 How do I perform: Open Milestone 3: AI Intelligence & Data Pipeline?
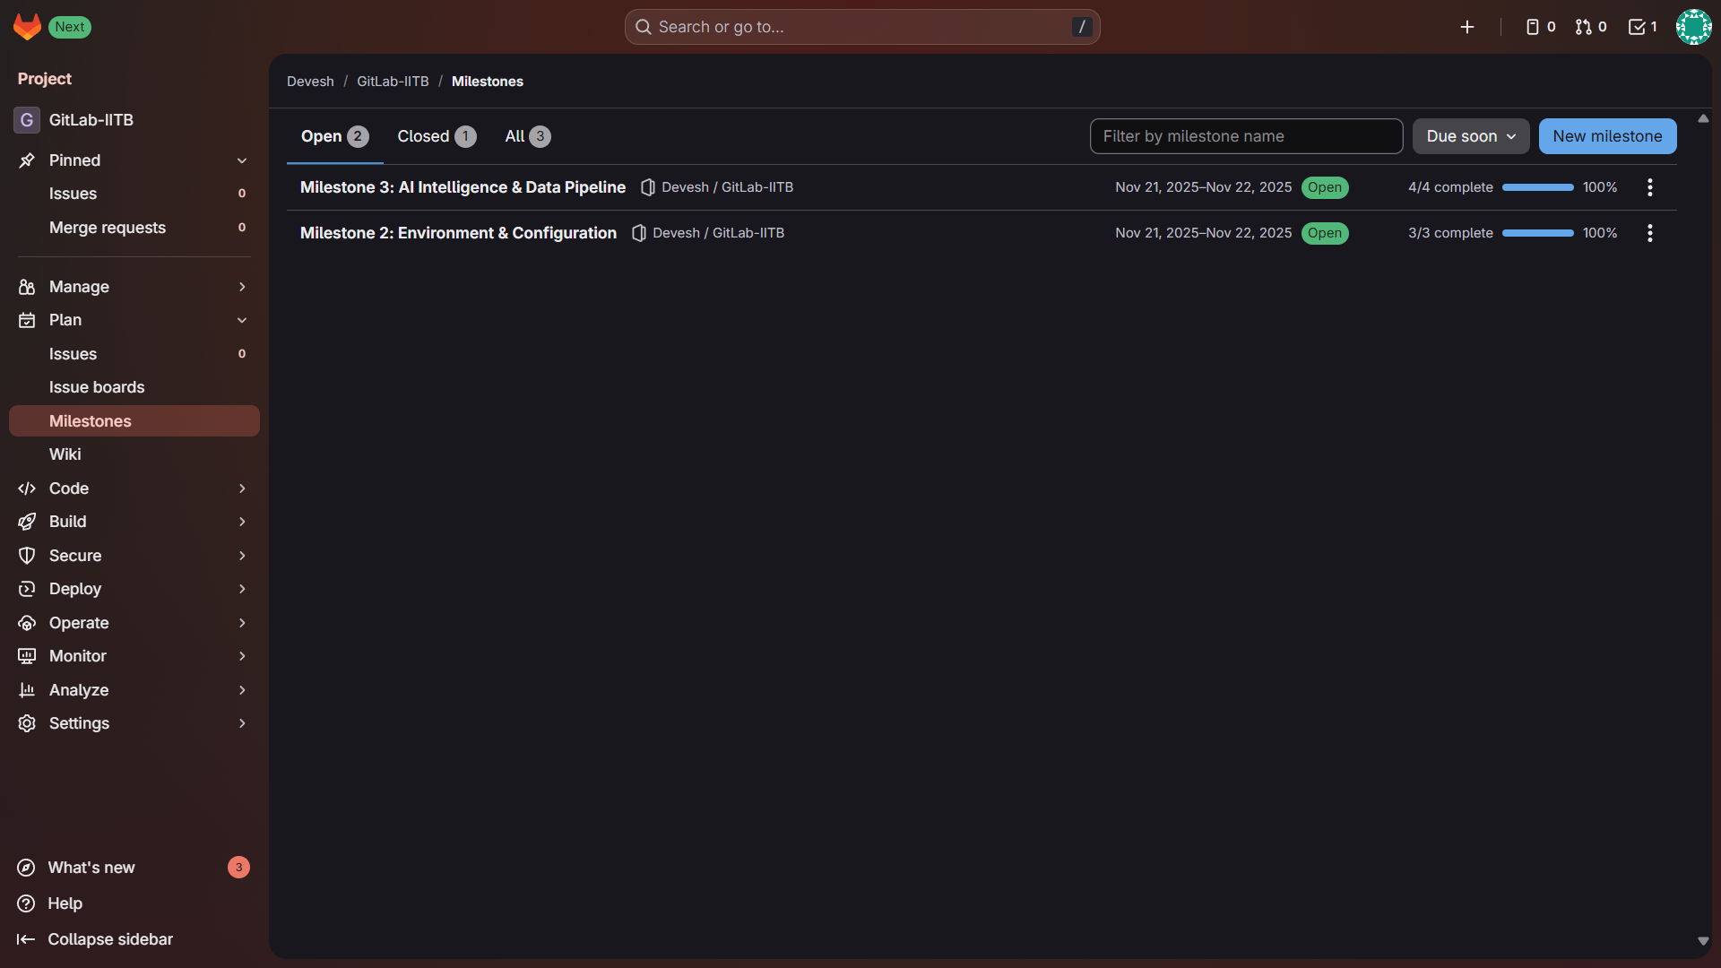463,187
